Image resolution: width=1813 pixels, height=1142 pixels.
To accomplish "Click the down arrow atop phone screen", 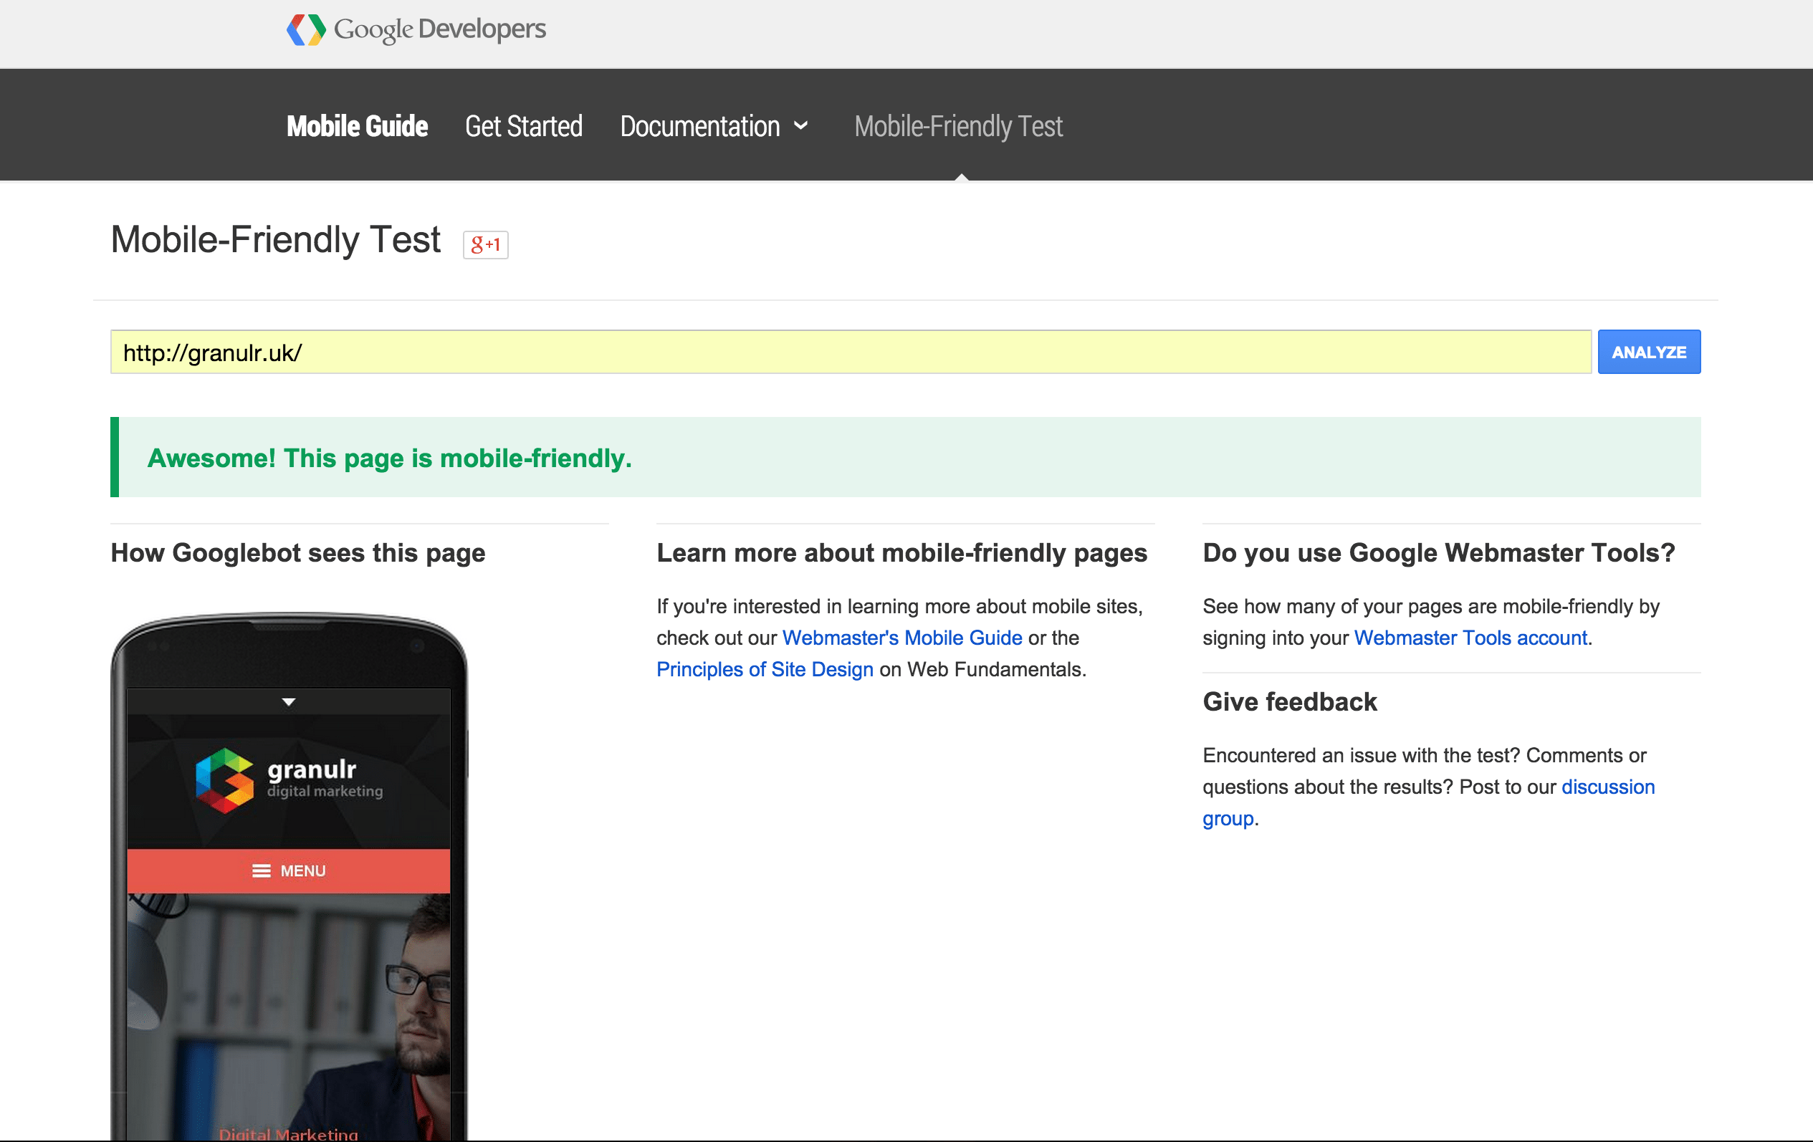I will (x=288, y=701).
